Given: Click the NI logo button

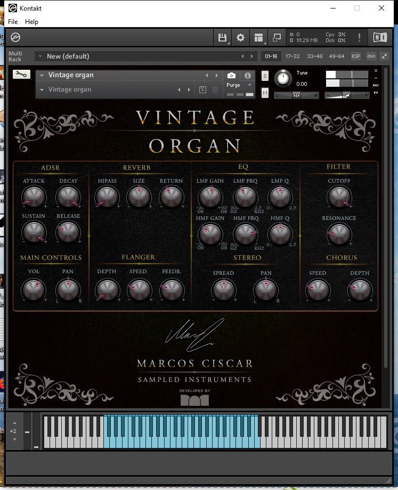Looking at the screenshot, I should click(380, 37).
